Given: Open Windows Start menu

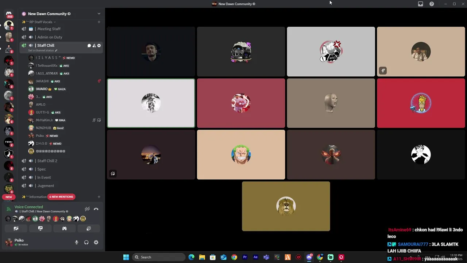Looking at the screenshot, I should click(126, 257).
